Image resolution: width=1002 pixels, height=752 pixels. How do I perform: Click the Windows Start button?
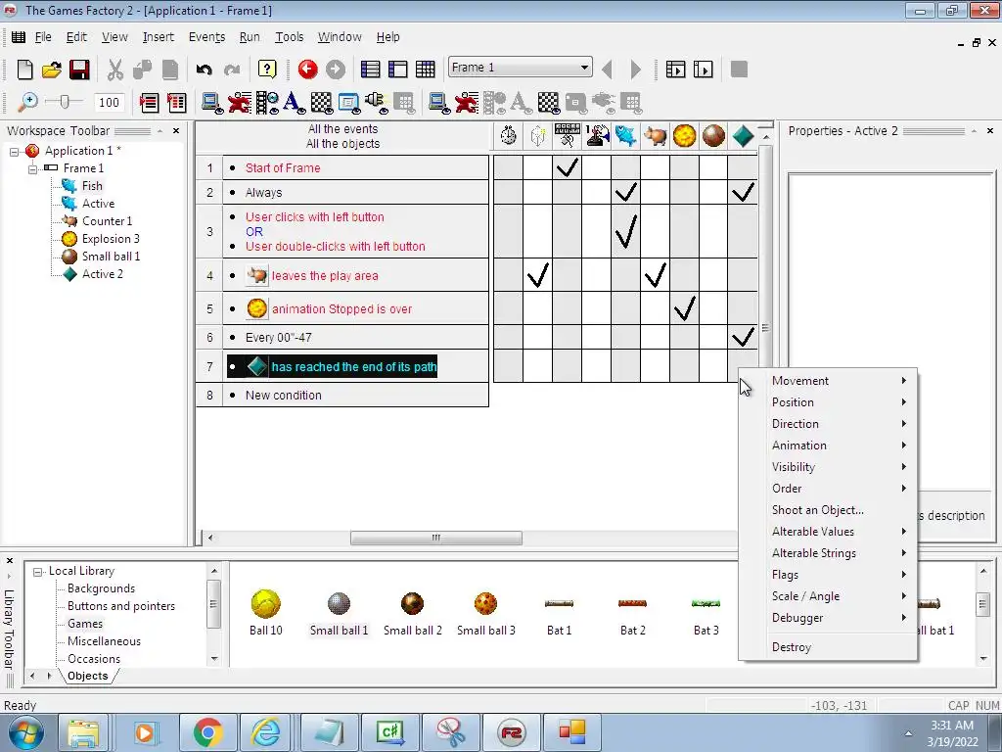coord(26,732)
